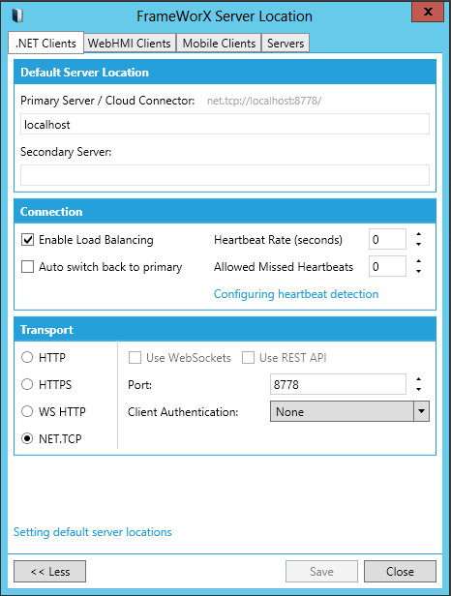Enable Auto switch back to primary
Viewport: 451px width, 596px height.
coord(27,267)
